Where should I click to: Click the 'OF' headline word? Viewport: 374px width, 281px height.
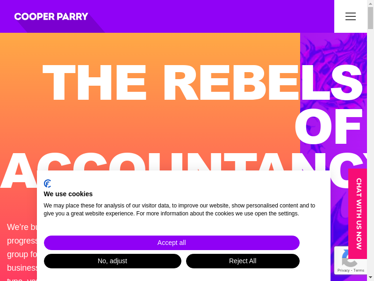coord(328,126)
